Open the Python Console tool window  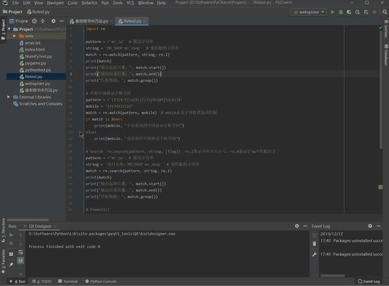tap(101, 281)
